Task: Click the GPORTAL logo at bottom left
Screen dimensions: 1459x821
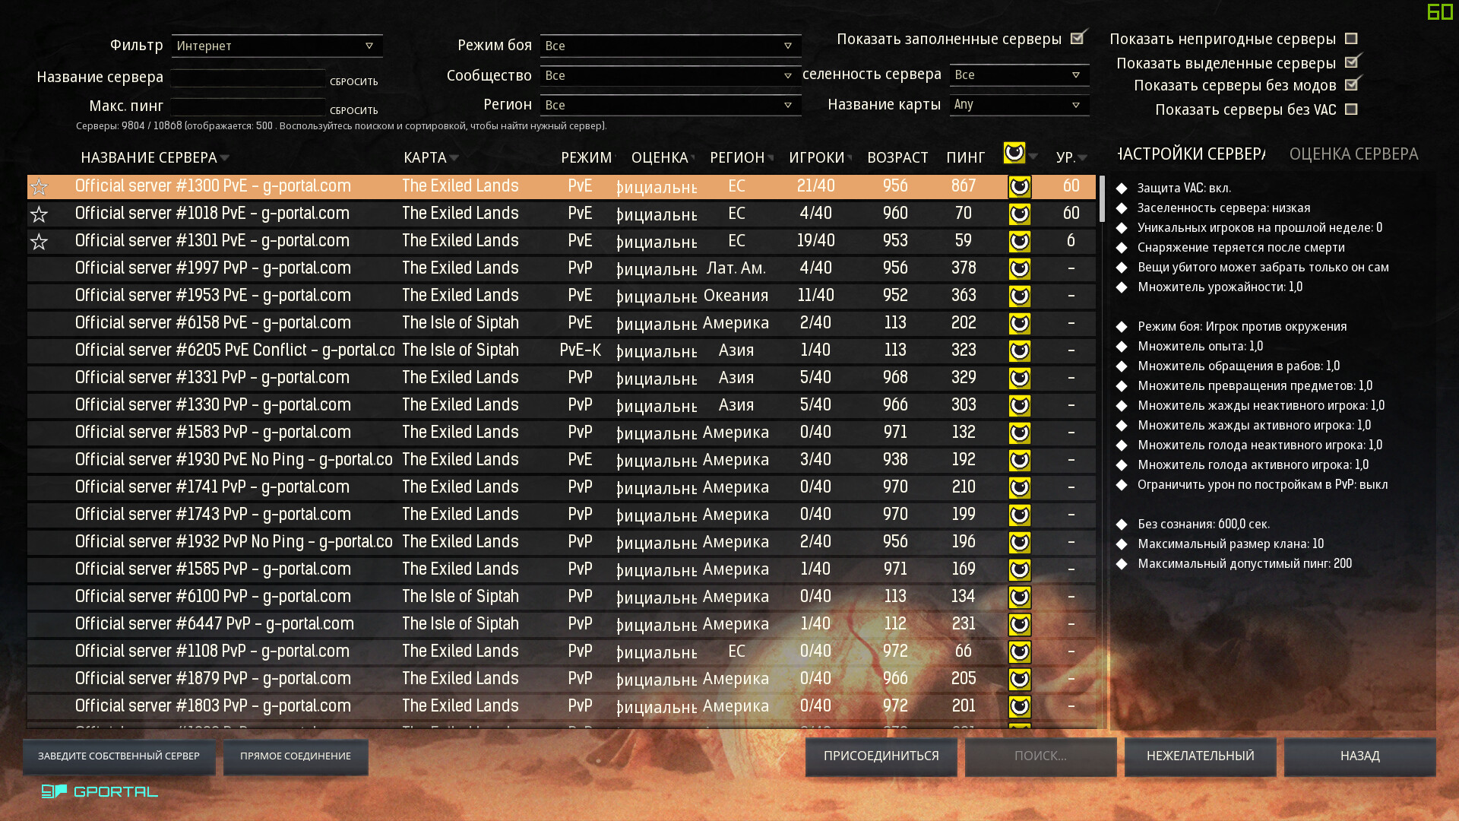Action: coord(100,791)
